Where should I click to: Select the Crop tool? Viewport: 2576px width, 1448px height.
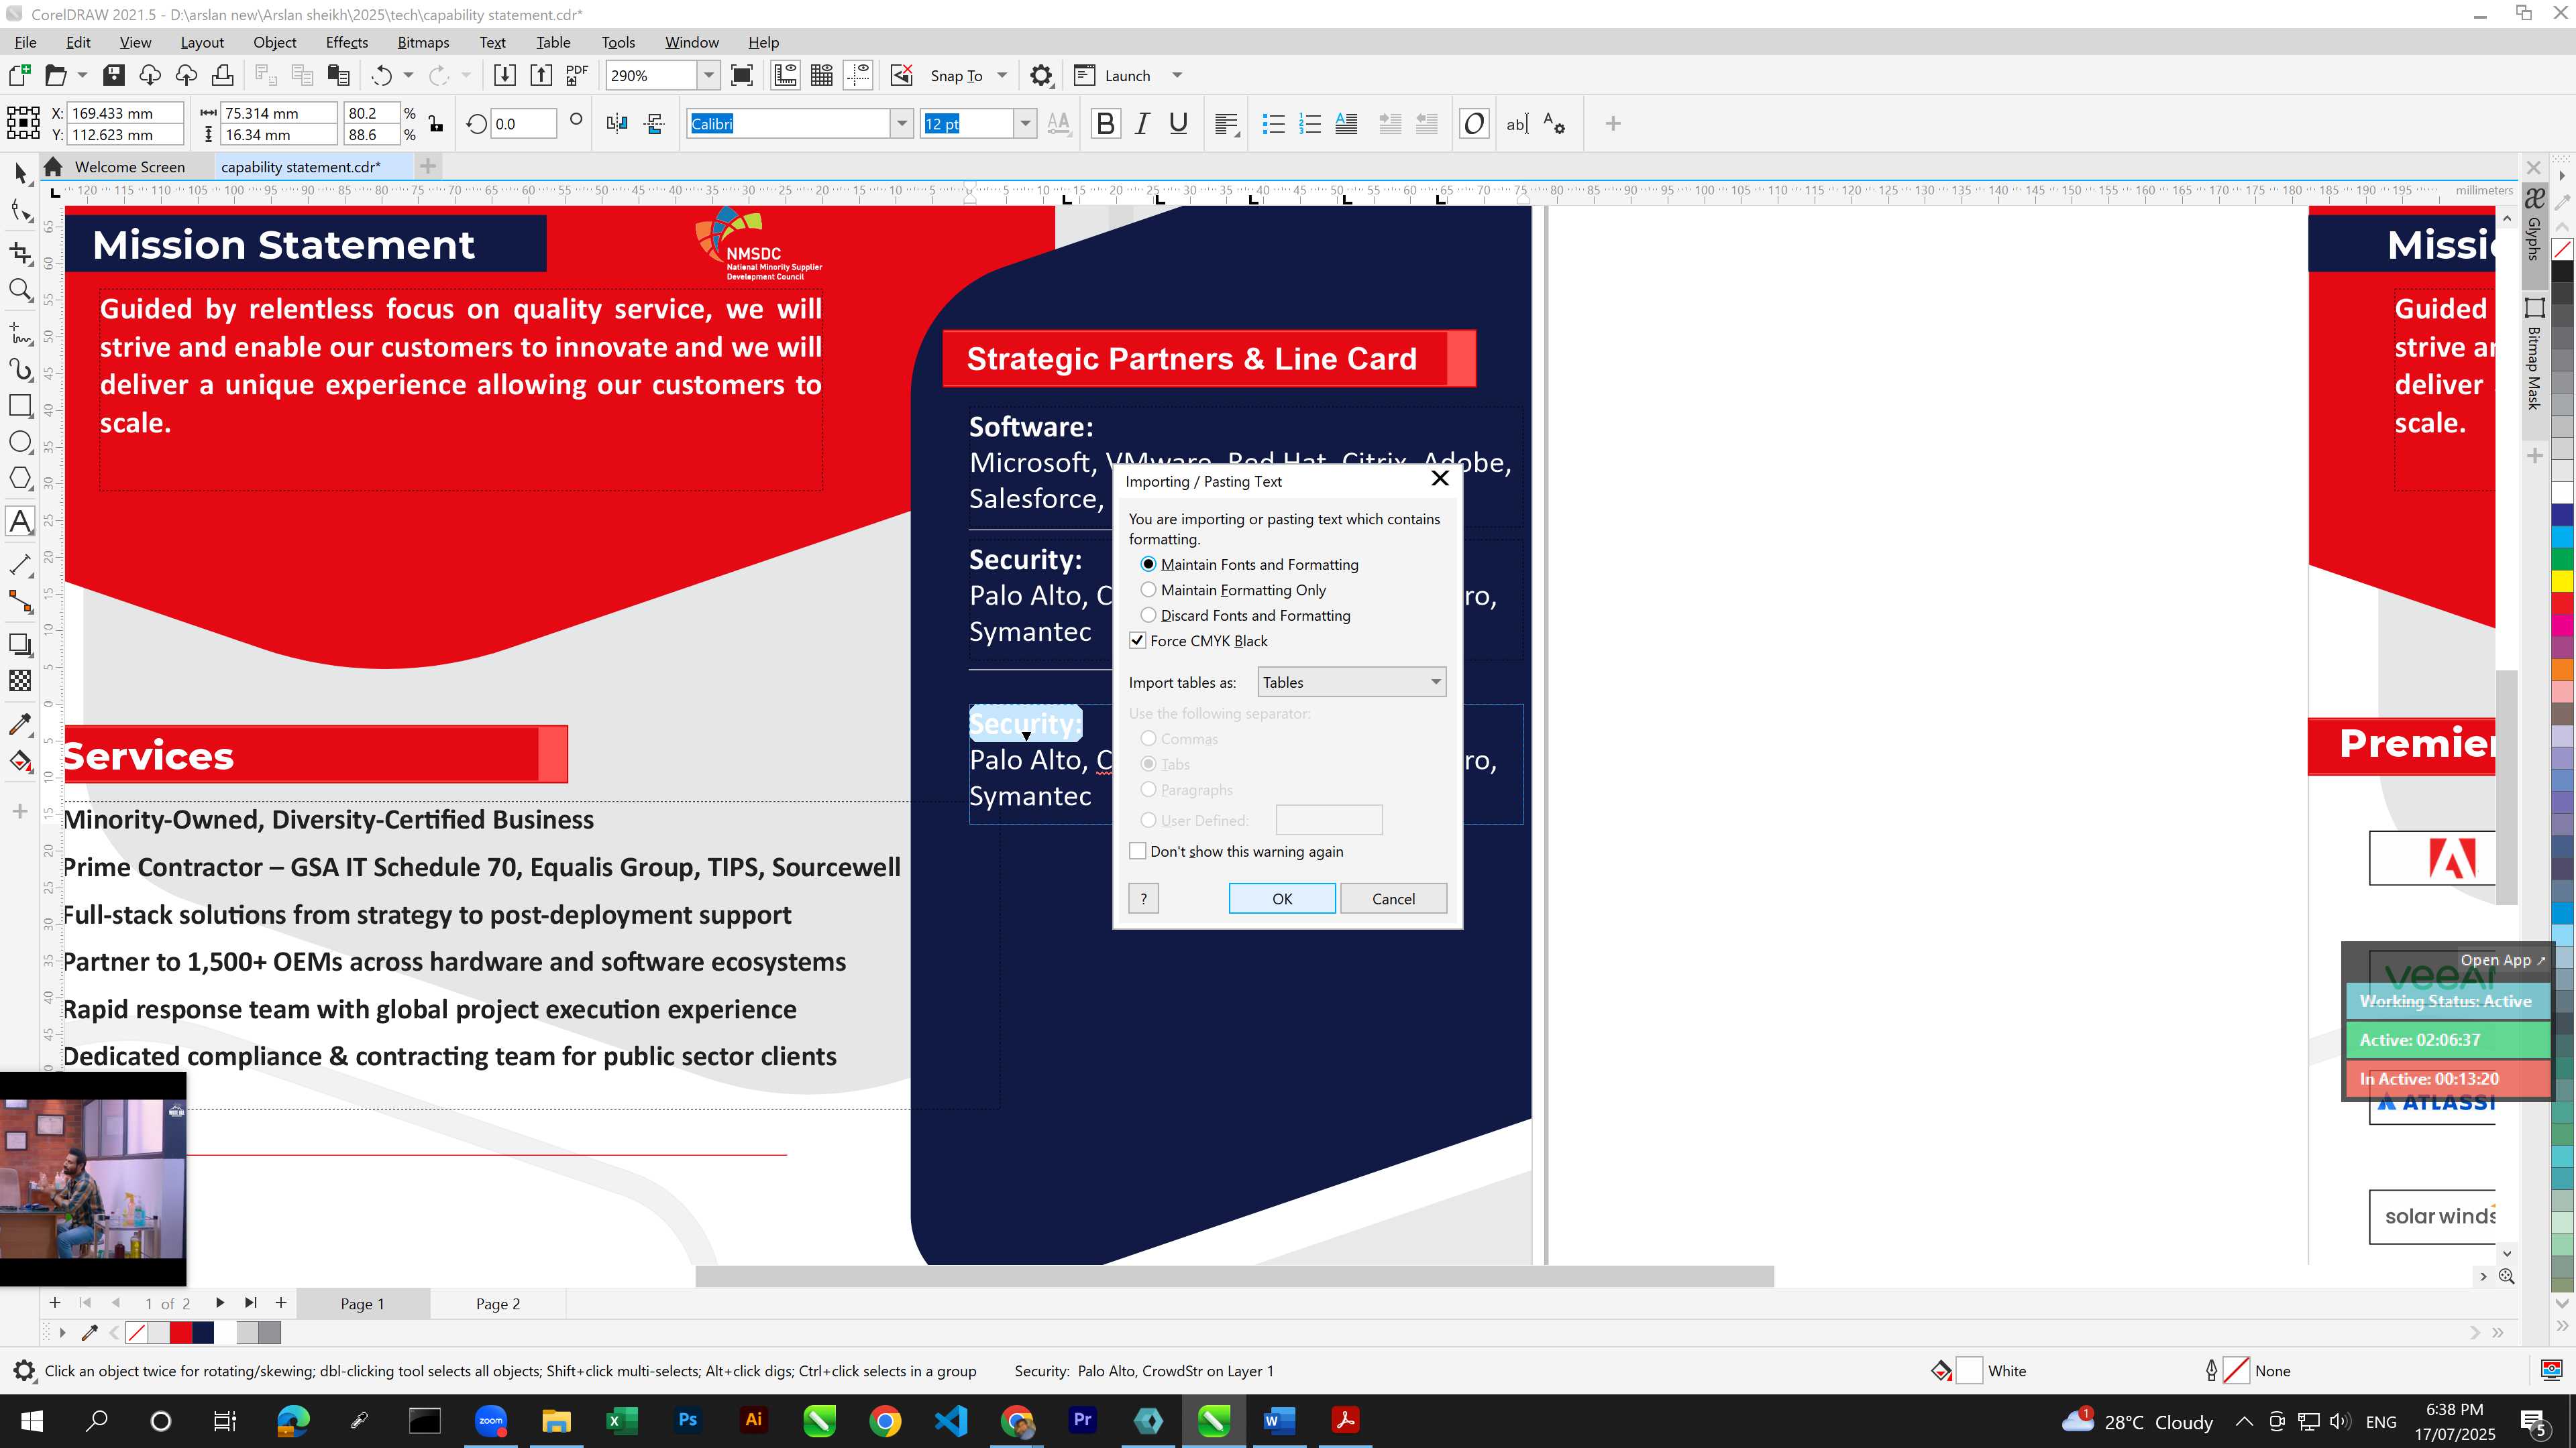21,252
